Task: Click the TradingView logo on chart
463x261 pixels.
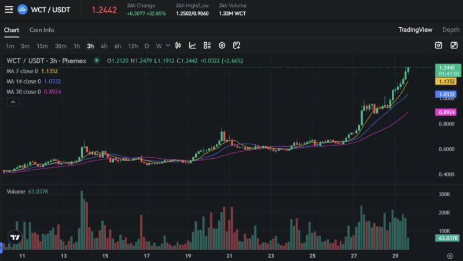Action: coord(15,237)
